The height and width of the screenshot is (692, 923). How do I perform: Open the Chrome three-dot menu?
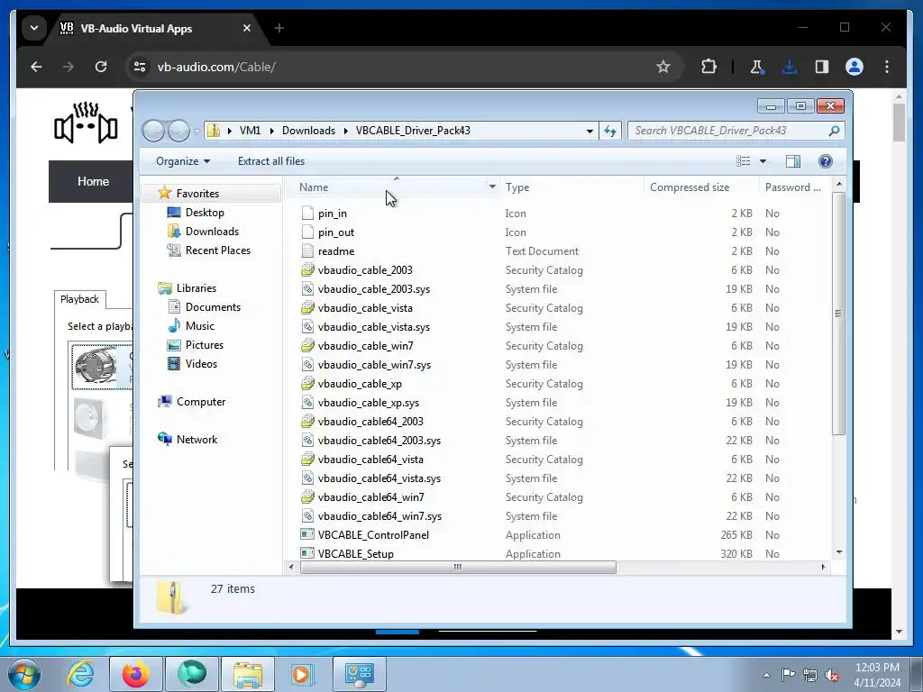pos(887,67)
